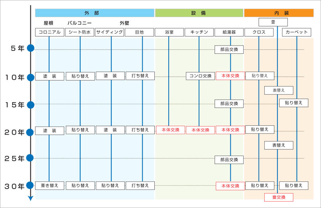Select the 5年 timeline marker
321x208 pixels.
(31, 48)
